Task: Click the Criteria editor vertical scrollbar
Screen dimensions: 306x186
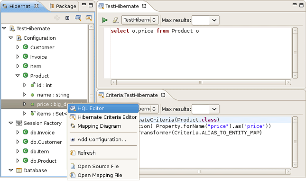Action: point(295,142)
